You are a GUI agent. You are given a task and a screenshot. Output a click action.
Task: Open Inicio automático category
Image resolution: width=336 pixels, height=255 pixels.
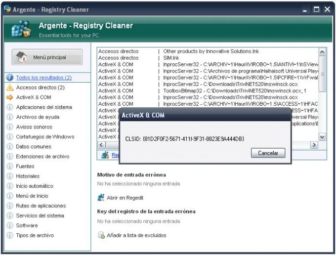click(35, 186)
